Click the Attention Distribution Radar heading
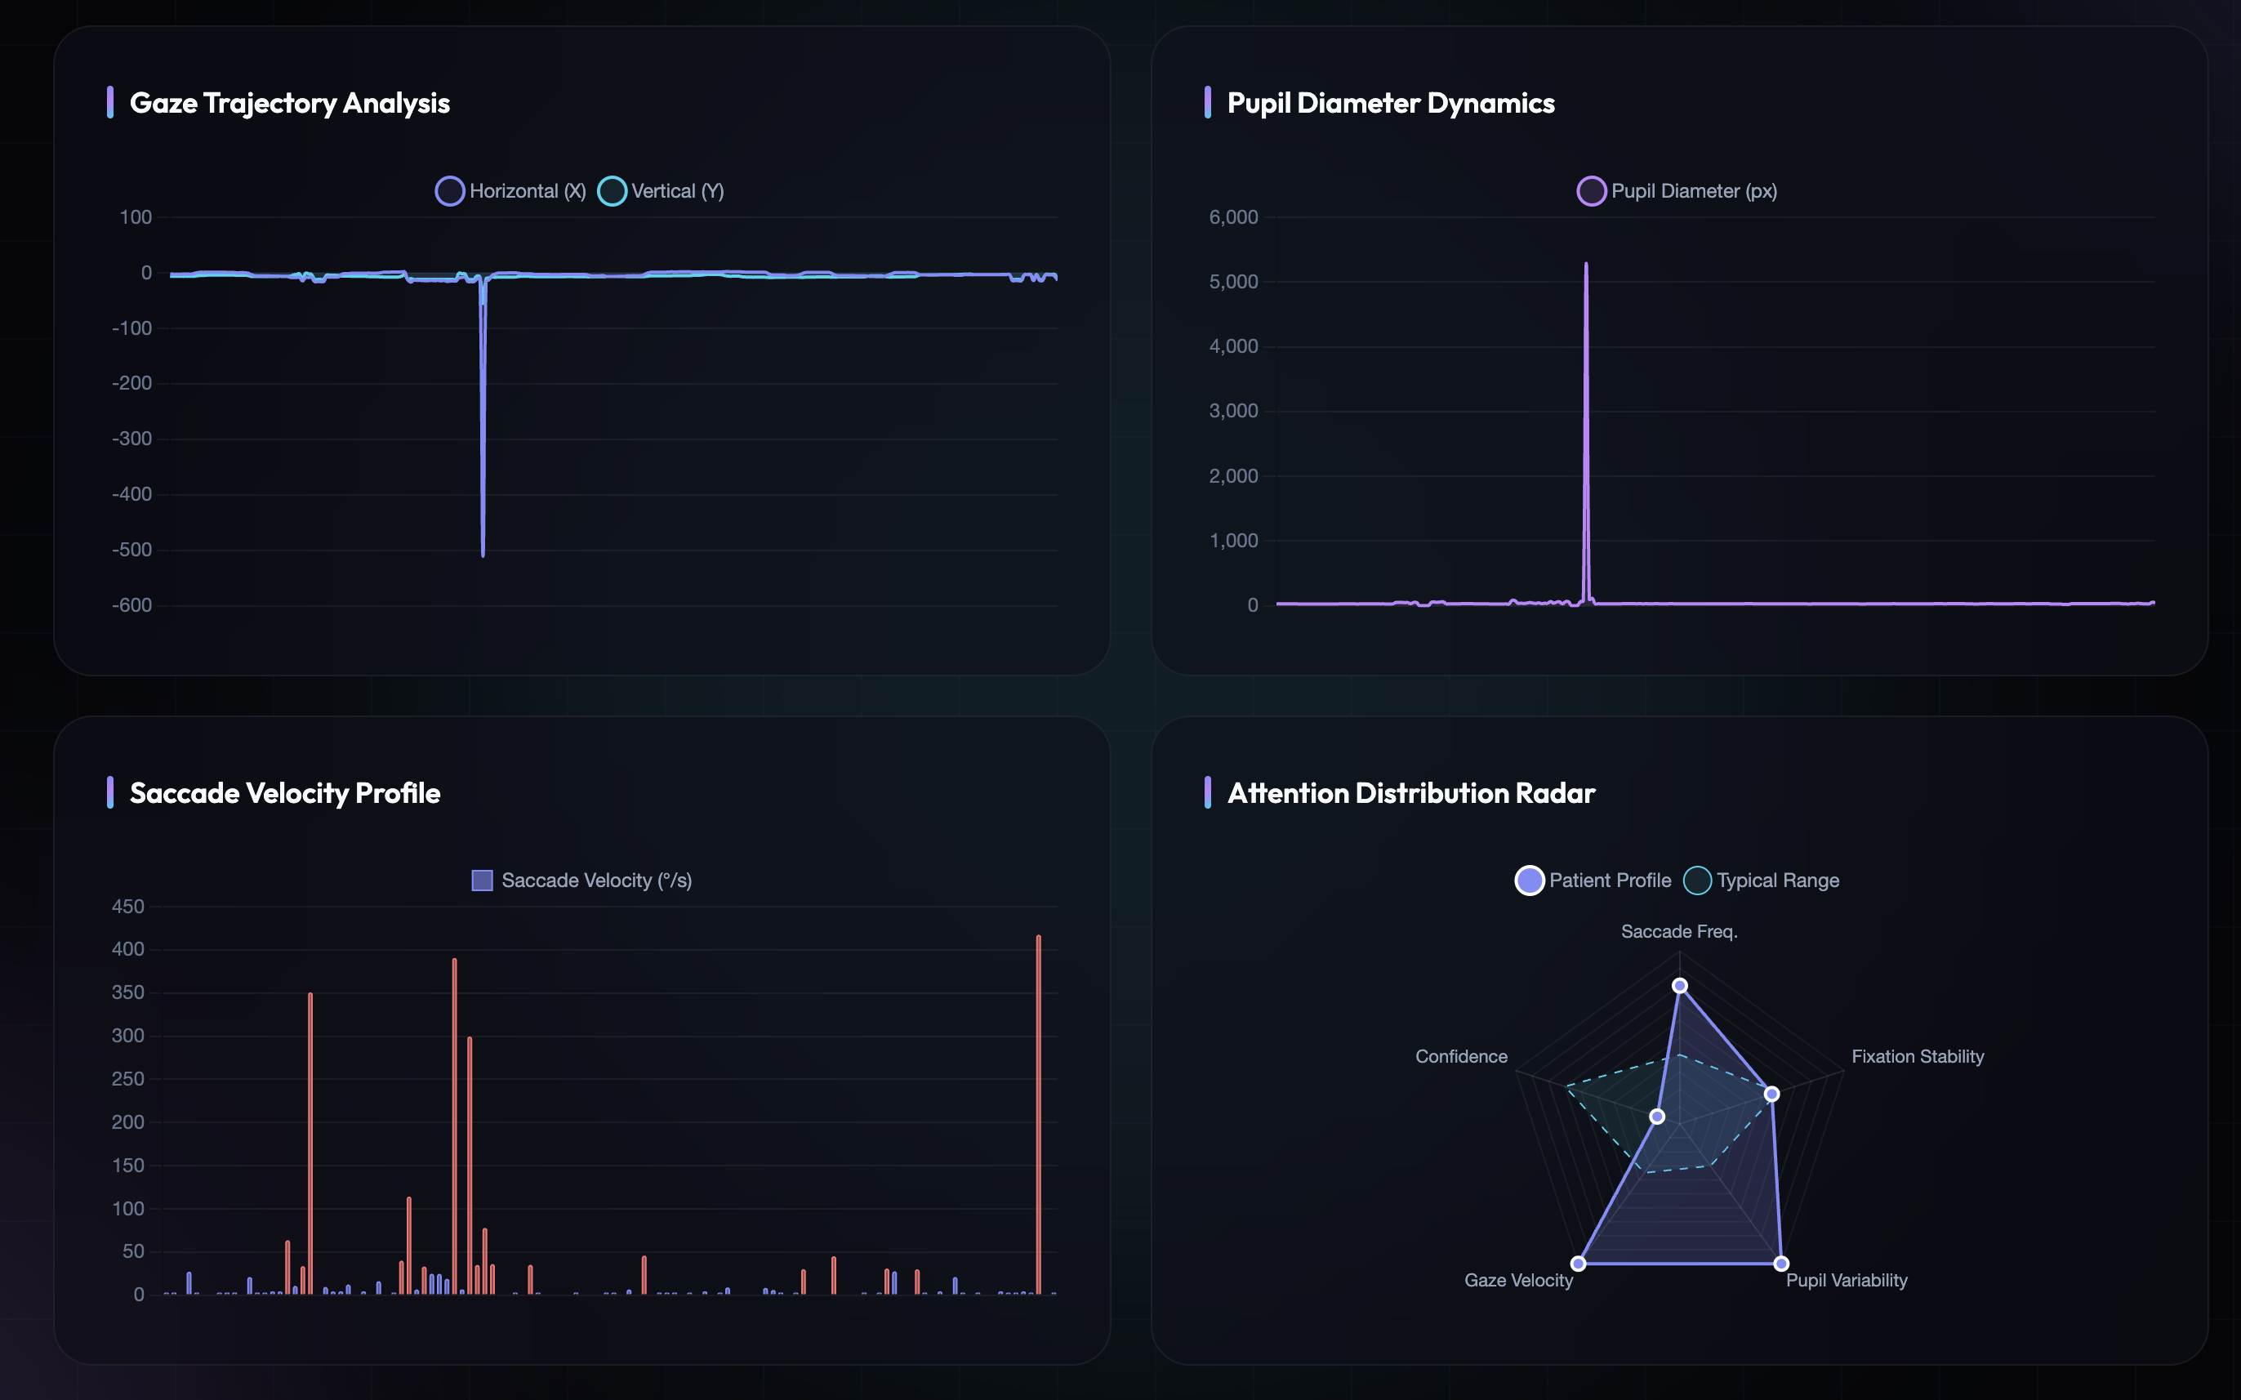Viewport: 2241px width, 1400px height. [x=1410, y=792]
